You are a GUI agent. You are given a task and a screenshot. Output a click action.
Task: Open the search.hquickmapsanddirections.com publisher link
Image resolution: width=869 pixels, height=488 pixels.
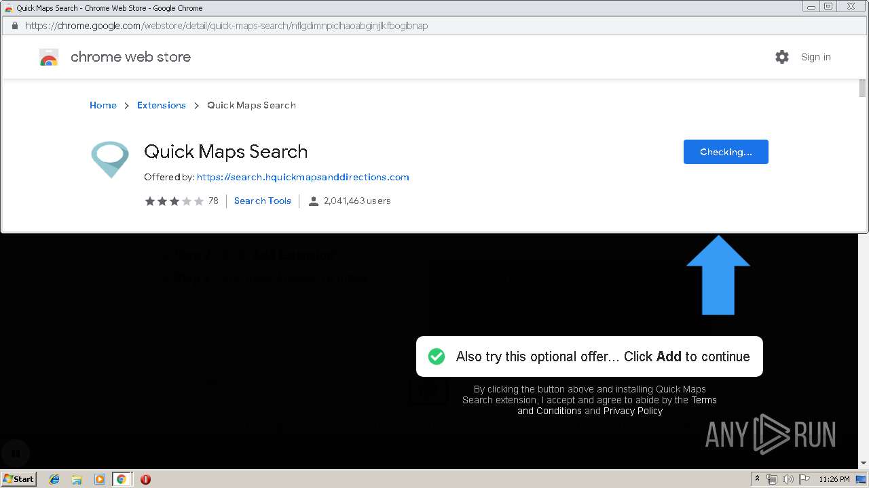click(x=303, y=177)
